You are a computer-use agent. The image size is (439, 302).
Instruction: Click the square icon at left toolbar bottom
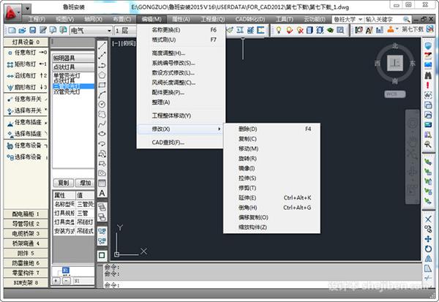point(102,255)
